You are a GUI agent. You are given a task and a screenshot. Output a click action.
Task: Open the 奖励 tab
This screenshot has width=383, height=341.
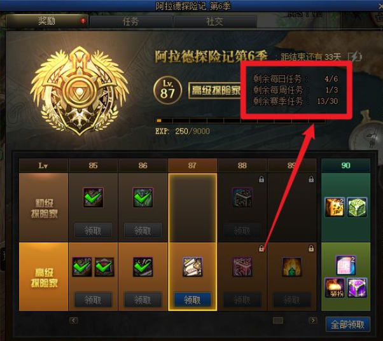[x=46, y=21]
